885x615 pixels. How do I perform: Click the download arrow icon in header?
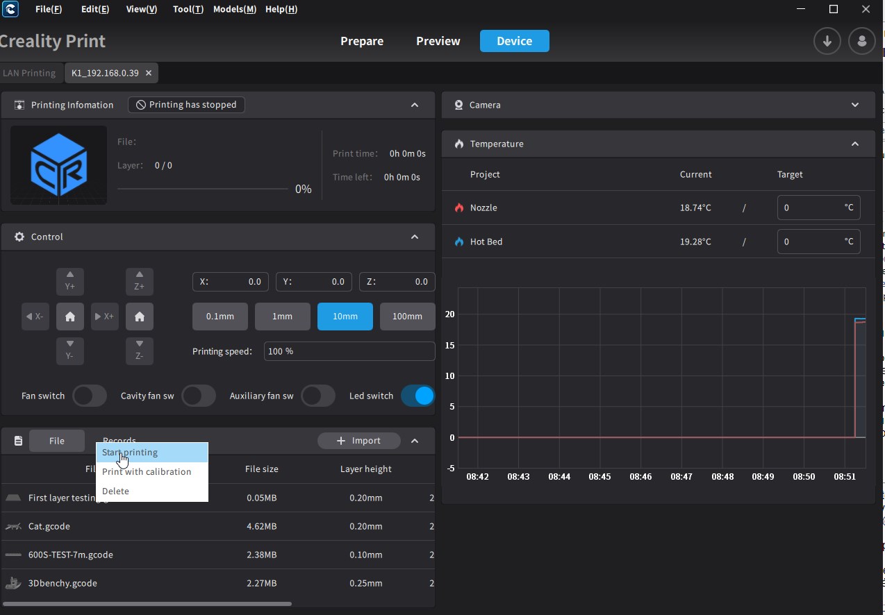(x=827, y=41)
